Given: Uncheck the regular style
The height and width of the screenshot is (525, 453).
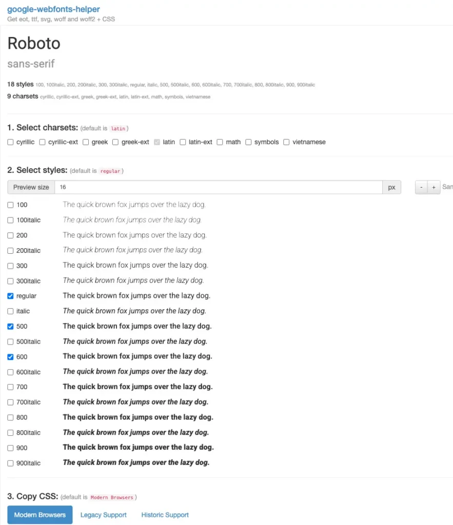Looking at the screenshot, I should [10, 296].
